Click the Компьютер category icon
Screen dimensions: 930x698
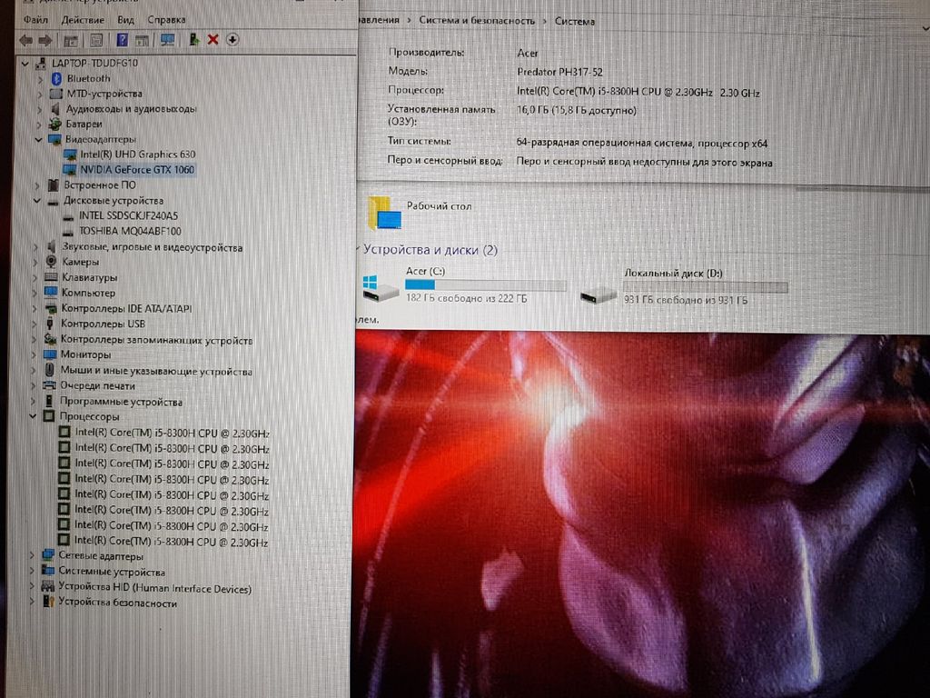51,293
